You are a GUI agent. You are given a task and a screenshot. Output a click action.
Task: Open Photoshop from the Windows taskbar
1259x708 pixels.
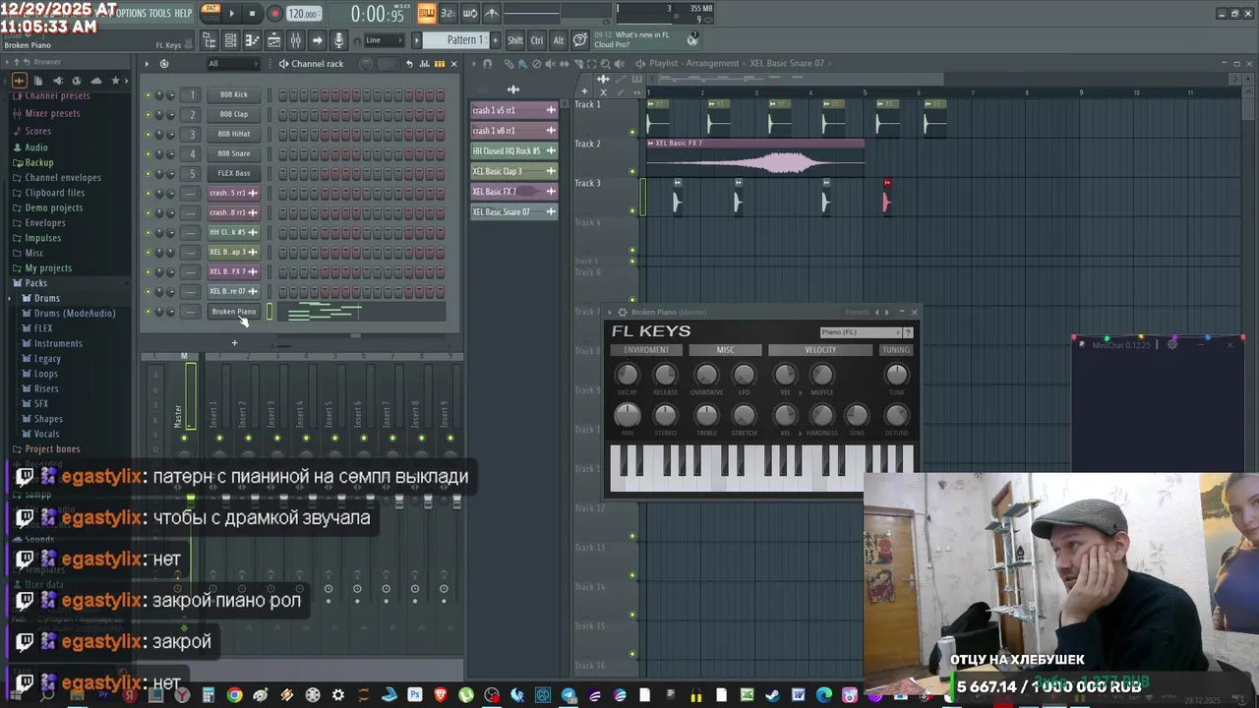415,695
